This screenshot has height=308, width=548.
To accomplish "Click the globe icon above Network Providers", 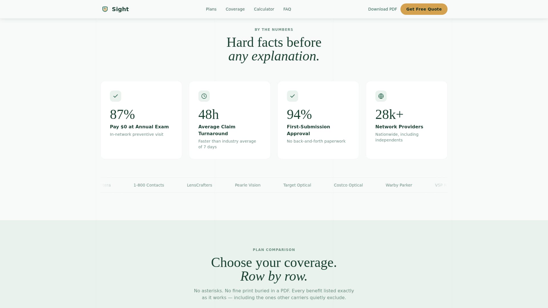I will tap(381, 96).
